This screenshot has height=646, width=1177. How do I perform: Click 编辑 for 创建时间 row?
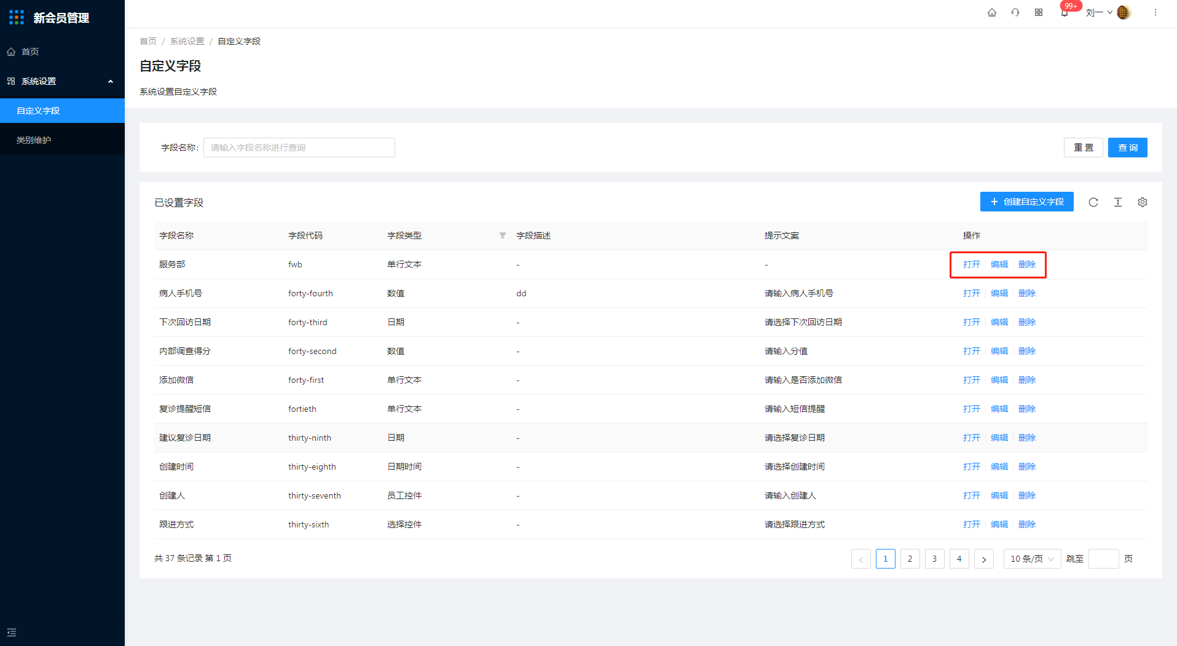click(x=999, y=467)
